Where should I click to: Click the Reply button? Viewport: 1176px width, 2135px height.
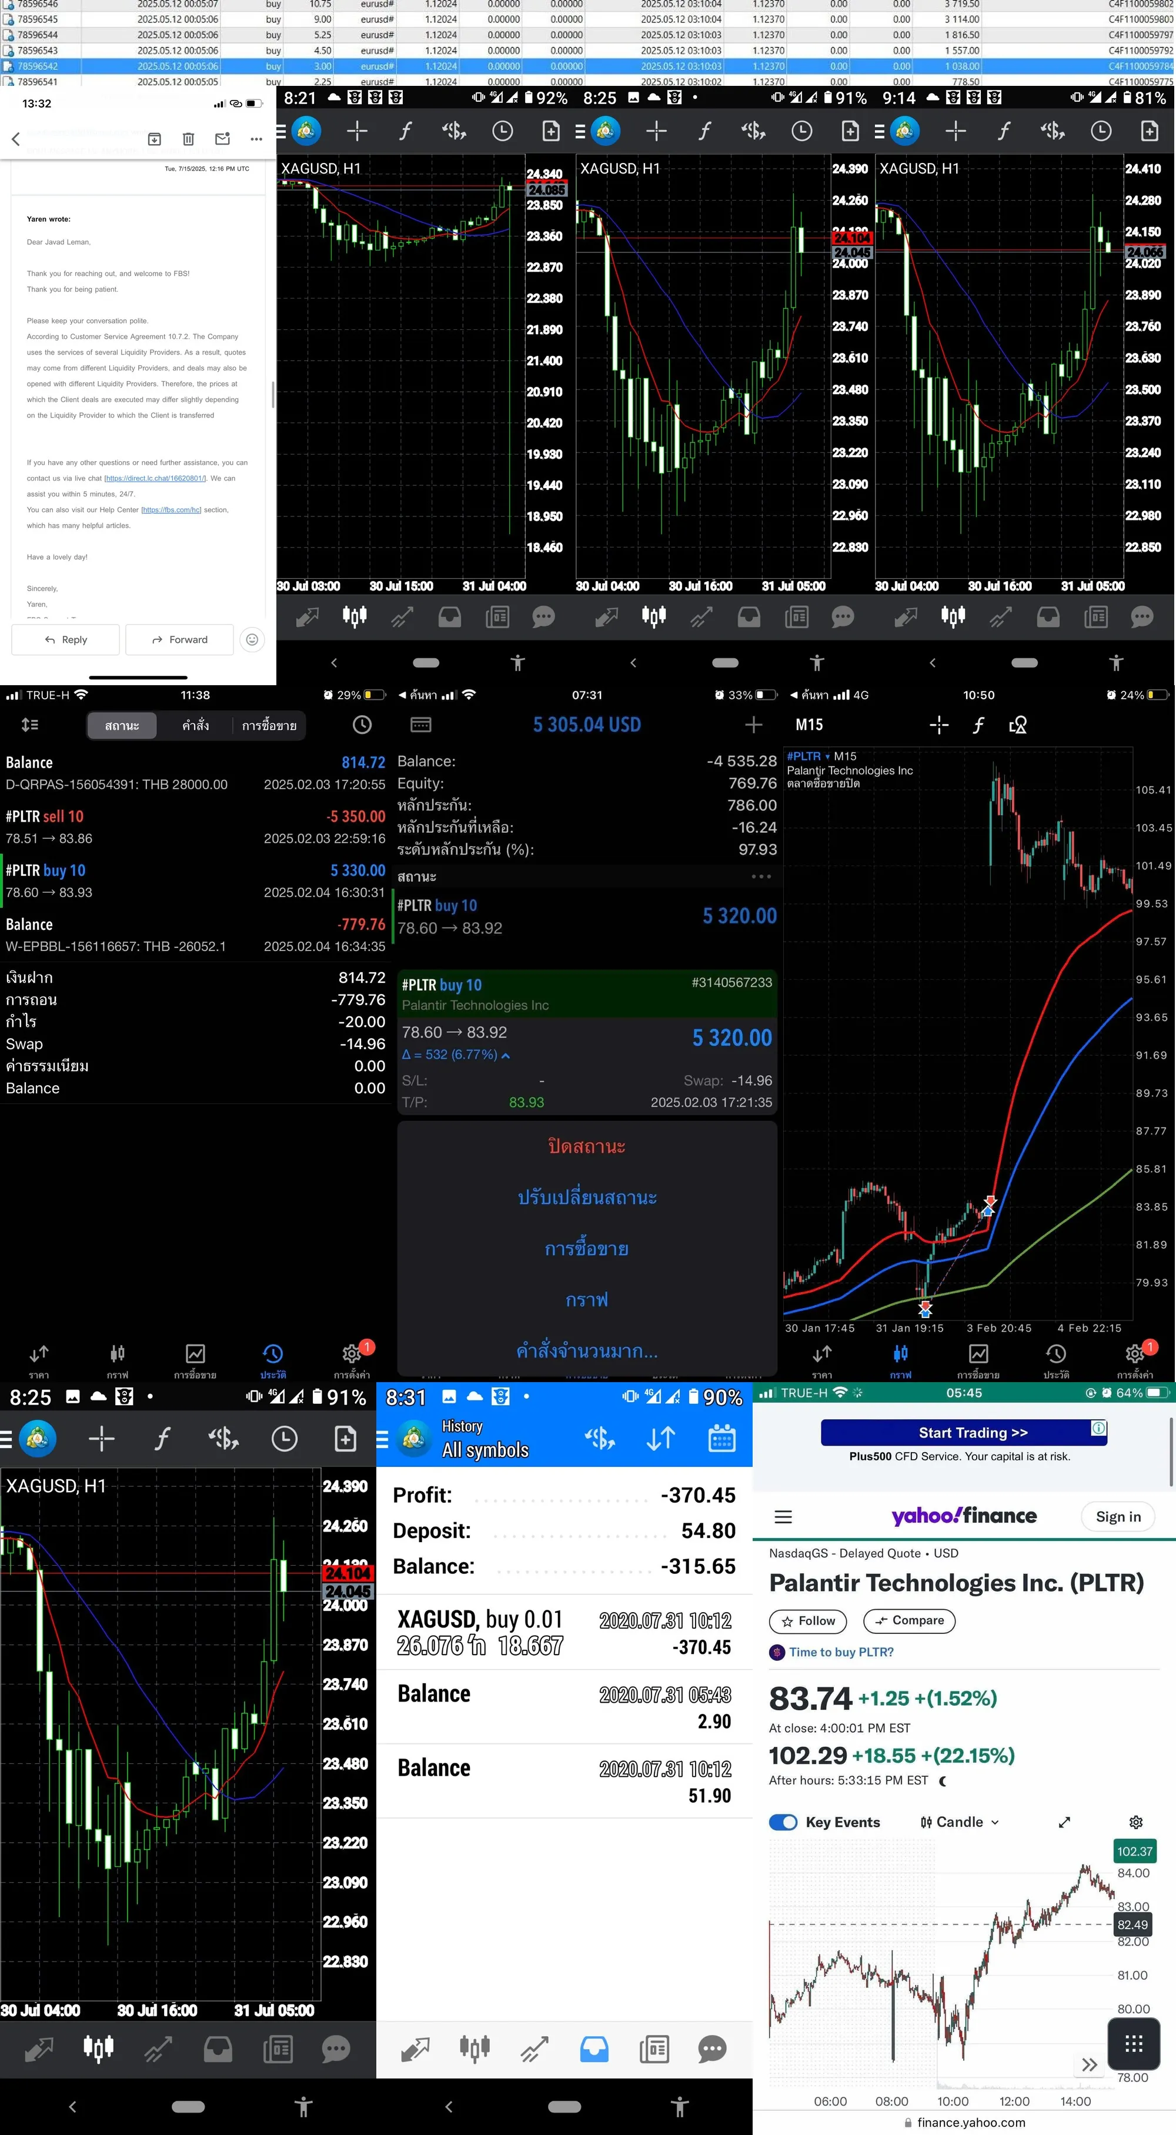click(65, 639)
